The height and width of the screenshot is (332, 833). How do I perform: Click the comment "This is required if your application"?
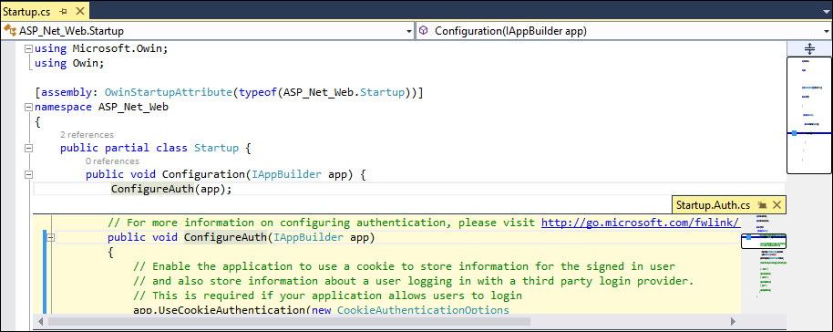[x=328, y=295]
